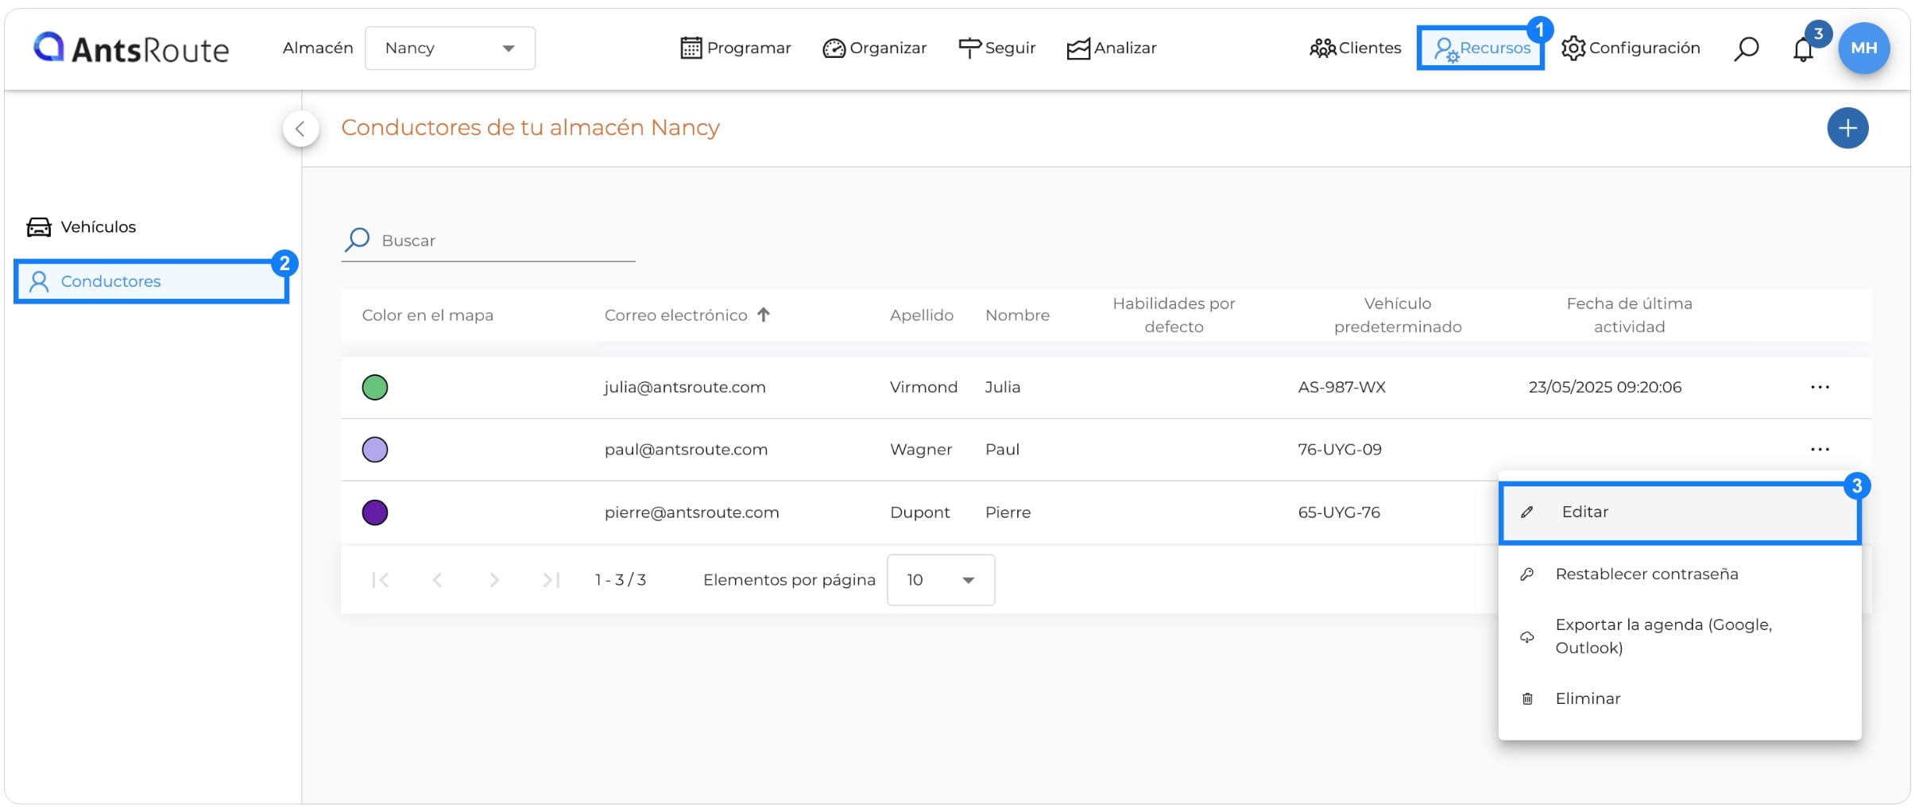Go to Clientes section
The height and width of the screenshot is (812, 1915).
1355,48
